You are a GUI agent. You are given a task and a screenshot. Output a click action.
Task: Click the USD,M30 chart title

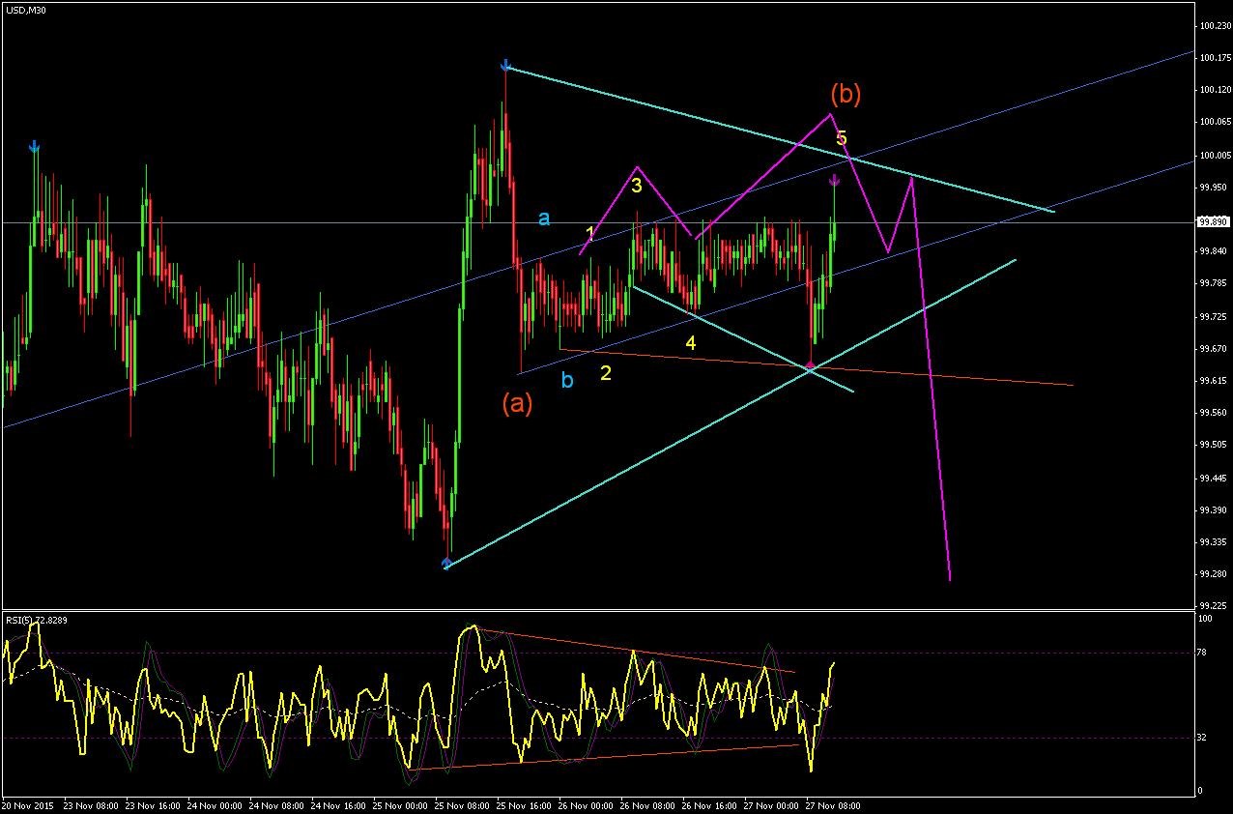click(25, 10)
